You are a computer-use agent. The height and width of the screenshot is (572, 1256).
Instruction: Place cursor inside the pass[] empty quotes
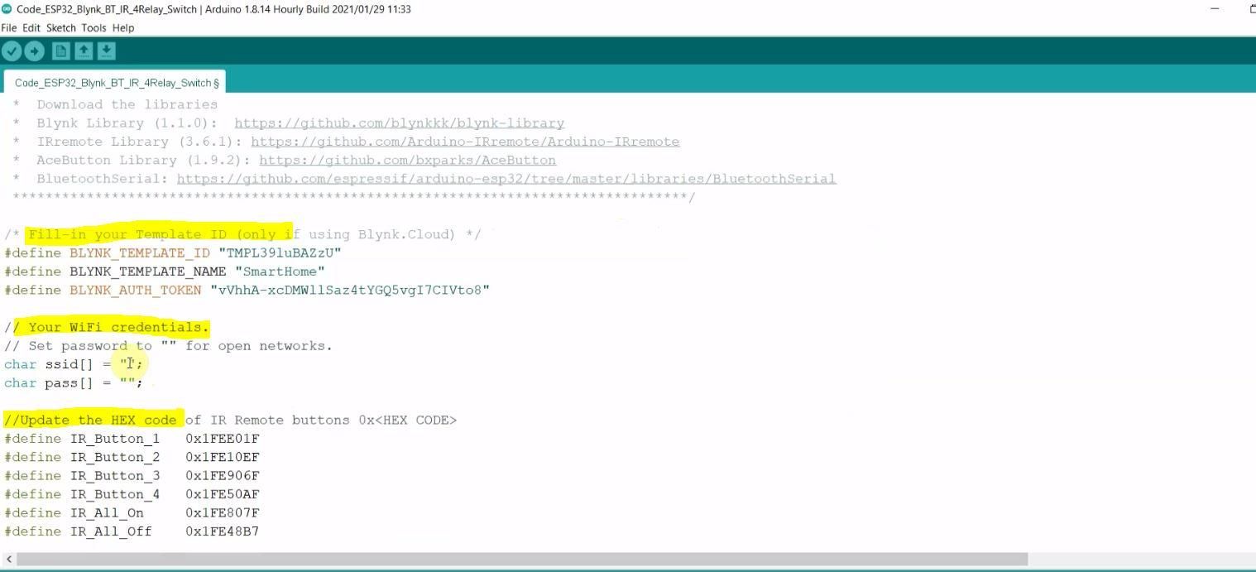point(127,382)
